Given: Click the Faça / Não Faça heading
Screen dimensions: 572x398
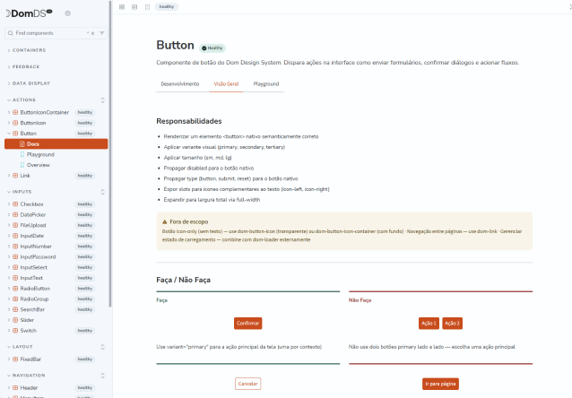Looking at the screenshot, I should pyautogui.click(x=184, y=281).
